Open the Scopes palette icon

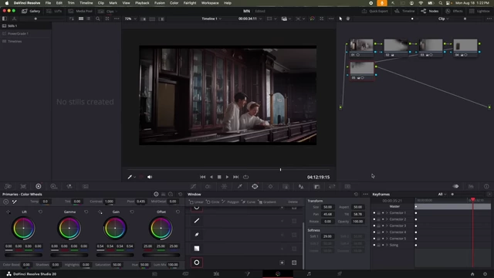click(471, 187)
